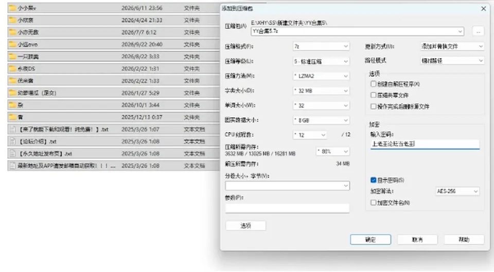Click the folder icon dated 2026/10/1 3:44

pyautogui.click(x=12, y=105)
